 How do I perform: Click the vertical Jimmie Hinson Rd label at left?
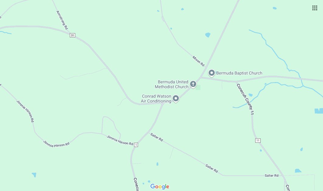coord(25,111)
